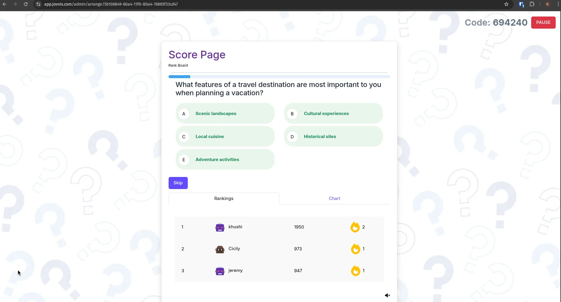561x302 pixels.
Task: Click khushi's robot avatar
Action: [x=220, y=227]
